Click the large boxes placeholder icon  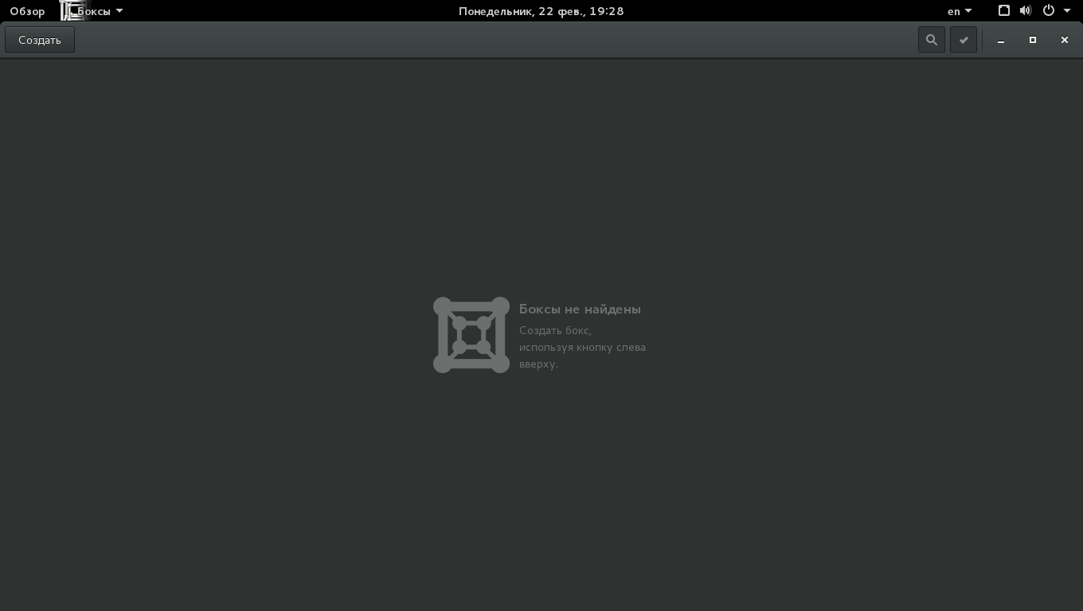click(x=471, y=335)
